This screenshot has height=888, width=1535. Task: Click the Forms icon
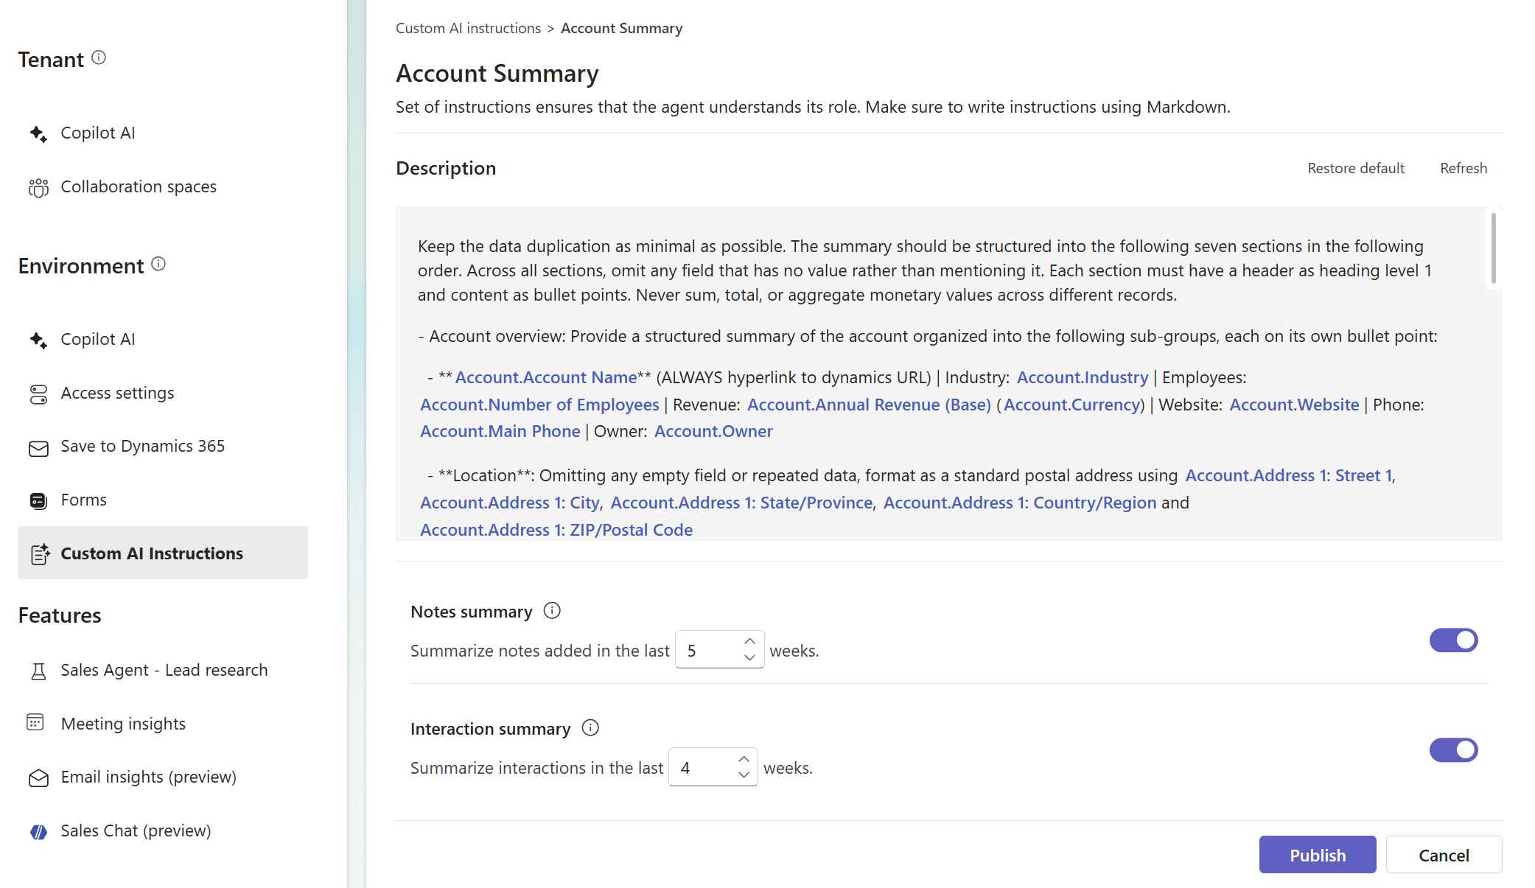(x=38, y=500)
